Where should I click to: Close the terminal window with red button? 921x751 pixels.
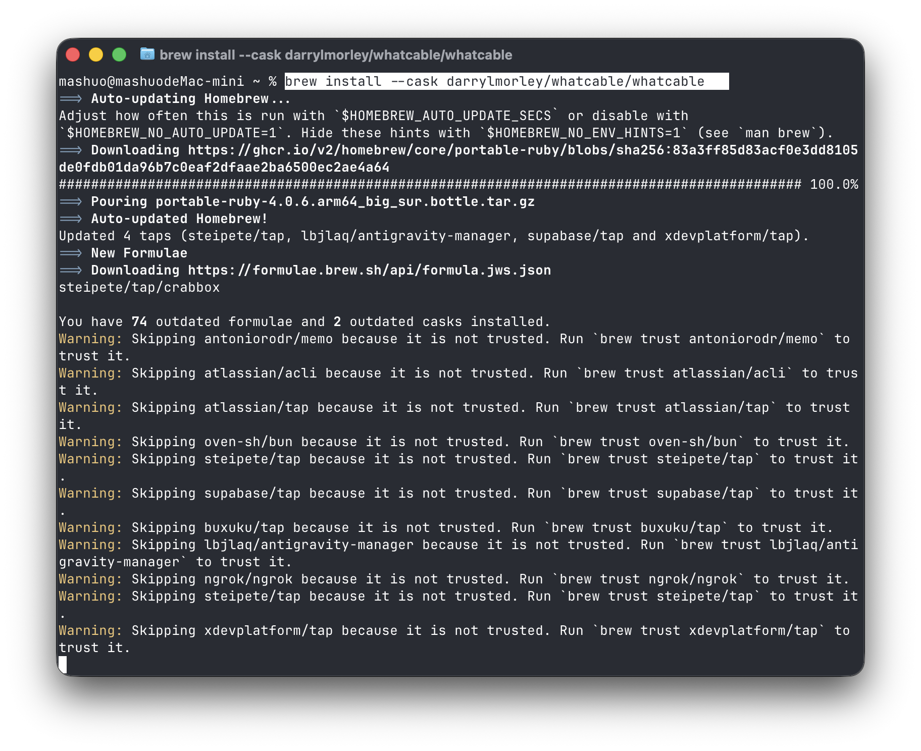pos(73,55)
